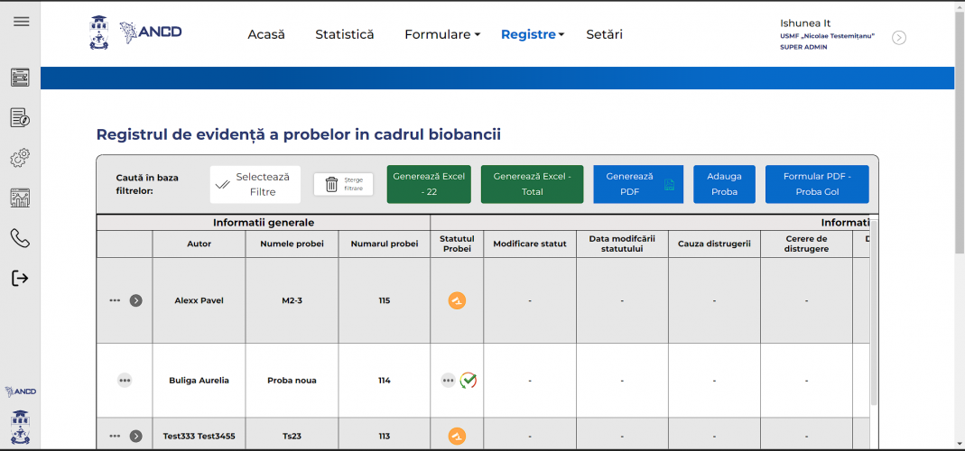Click the Adauga Proba button
Screen dimensions: 965x451
click(724, 184)
